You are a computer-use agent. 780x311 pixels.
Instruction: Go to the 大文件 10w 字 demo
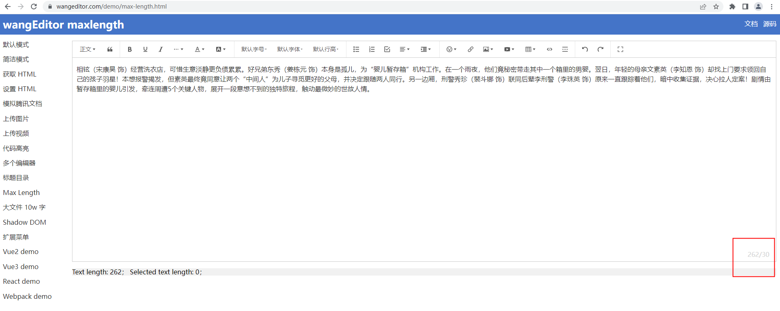click(24, 207)
